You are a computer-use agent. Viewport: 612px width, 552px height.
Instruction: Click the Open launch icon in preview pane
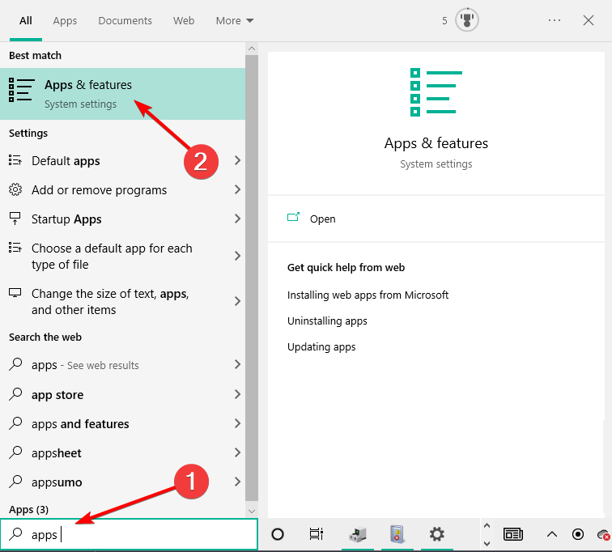[x=293, y=217]
